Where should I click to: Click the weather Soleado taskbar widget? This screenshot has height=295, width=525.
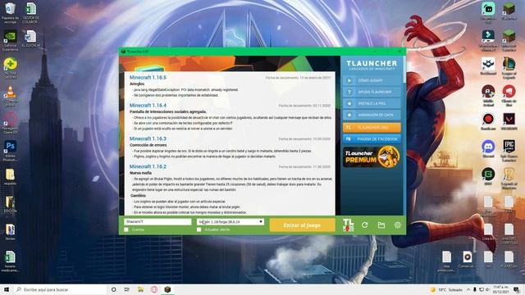click(x=446, y=289)
